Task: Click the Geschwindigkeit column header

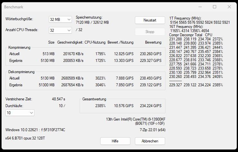Action: [70, 42]
